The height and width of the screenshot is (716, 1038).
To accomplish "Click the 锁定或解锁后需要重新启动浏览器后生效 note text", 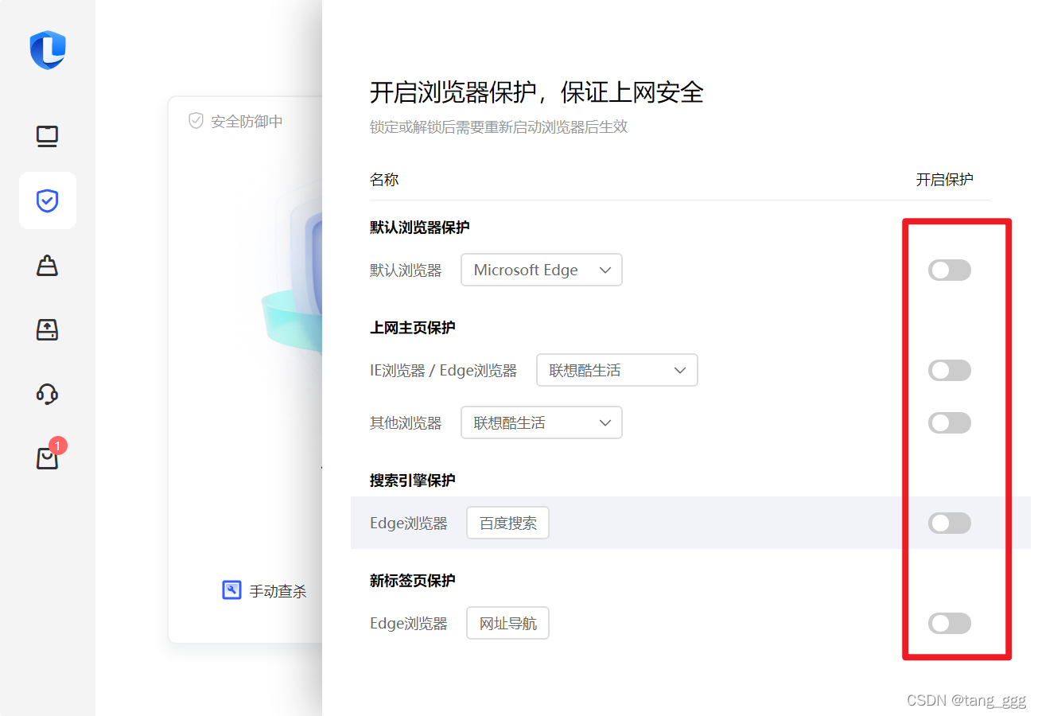I will point(499,127).
